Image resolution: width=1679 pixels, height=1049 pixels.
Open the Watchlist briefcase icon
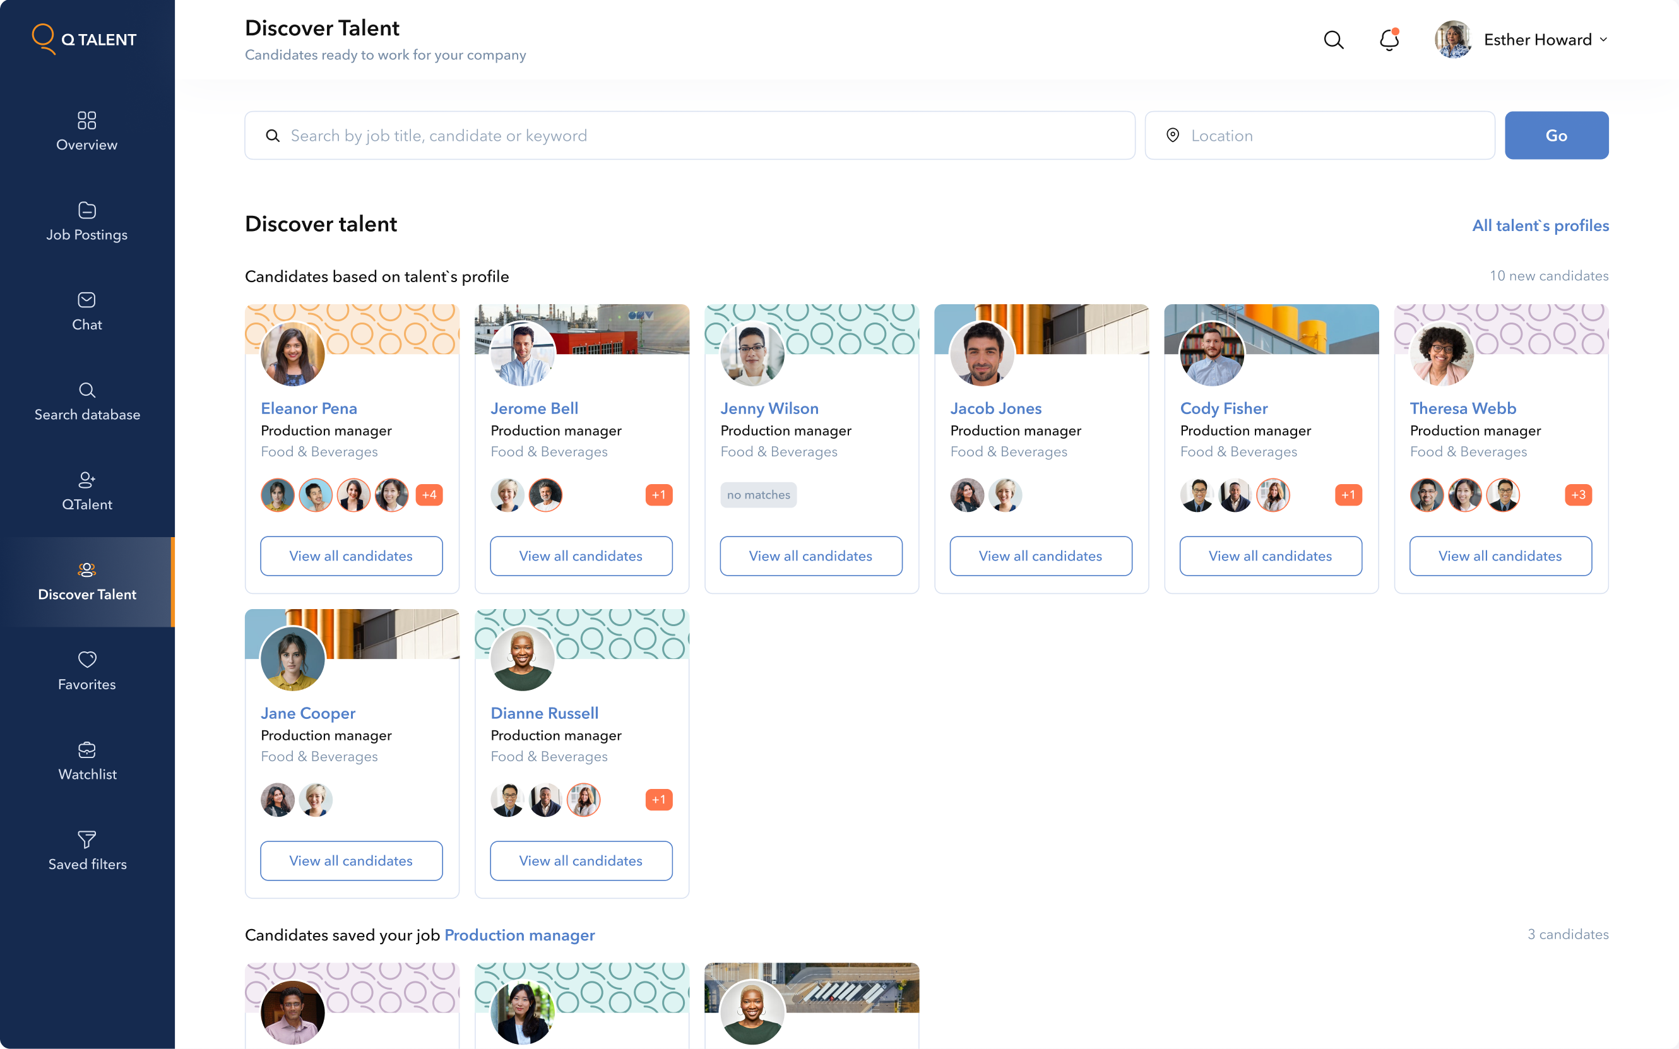pos(86,749)
